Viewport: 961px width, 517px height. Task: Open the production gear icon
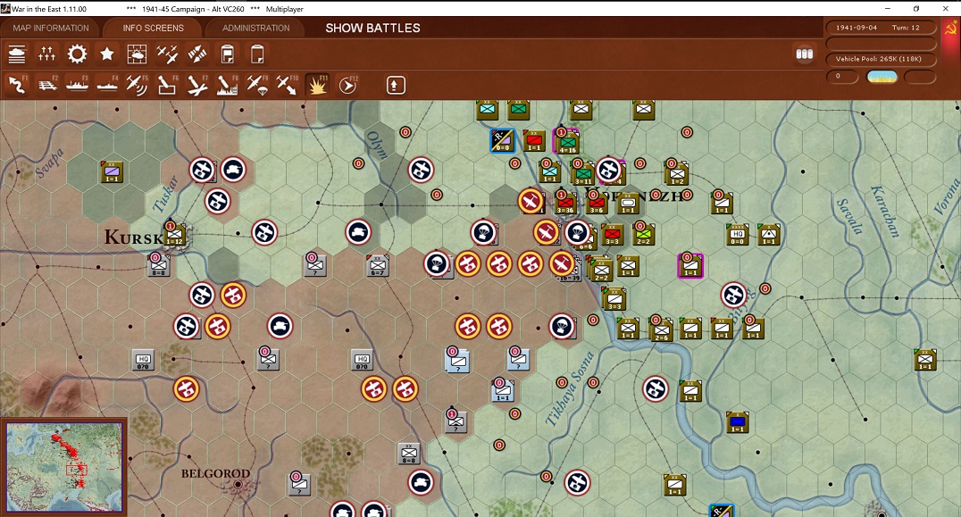[77, 54]
